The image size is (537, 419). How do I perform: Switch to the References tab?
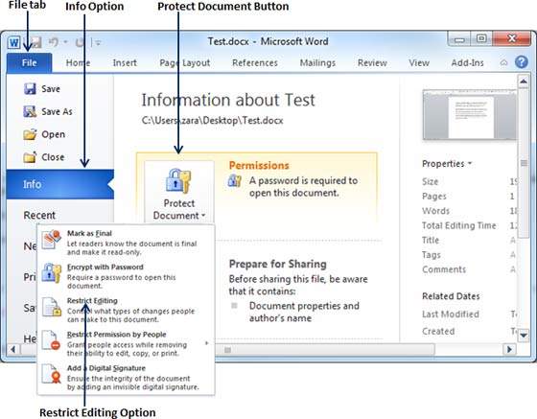pos(255,62)
